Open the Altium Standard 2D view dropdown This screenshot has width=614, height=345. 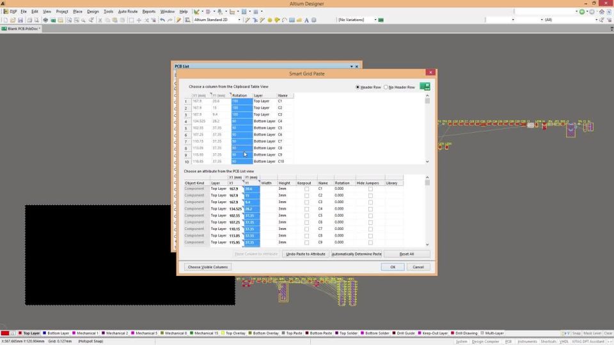239,20
